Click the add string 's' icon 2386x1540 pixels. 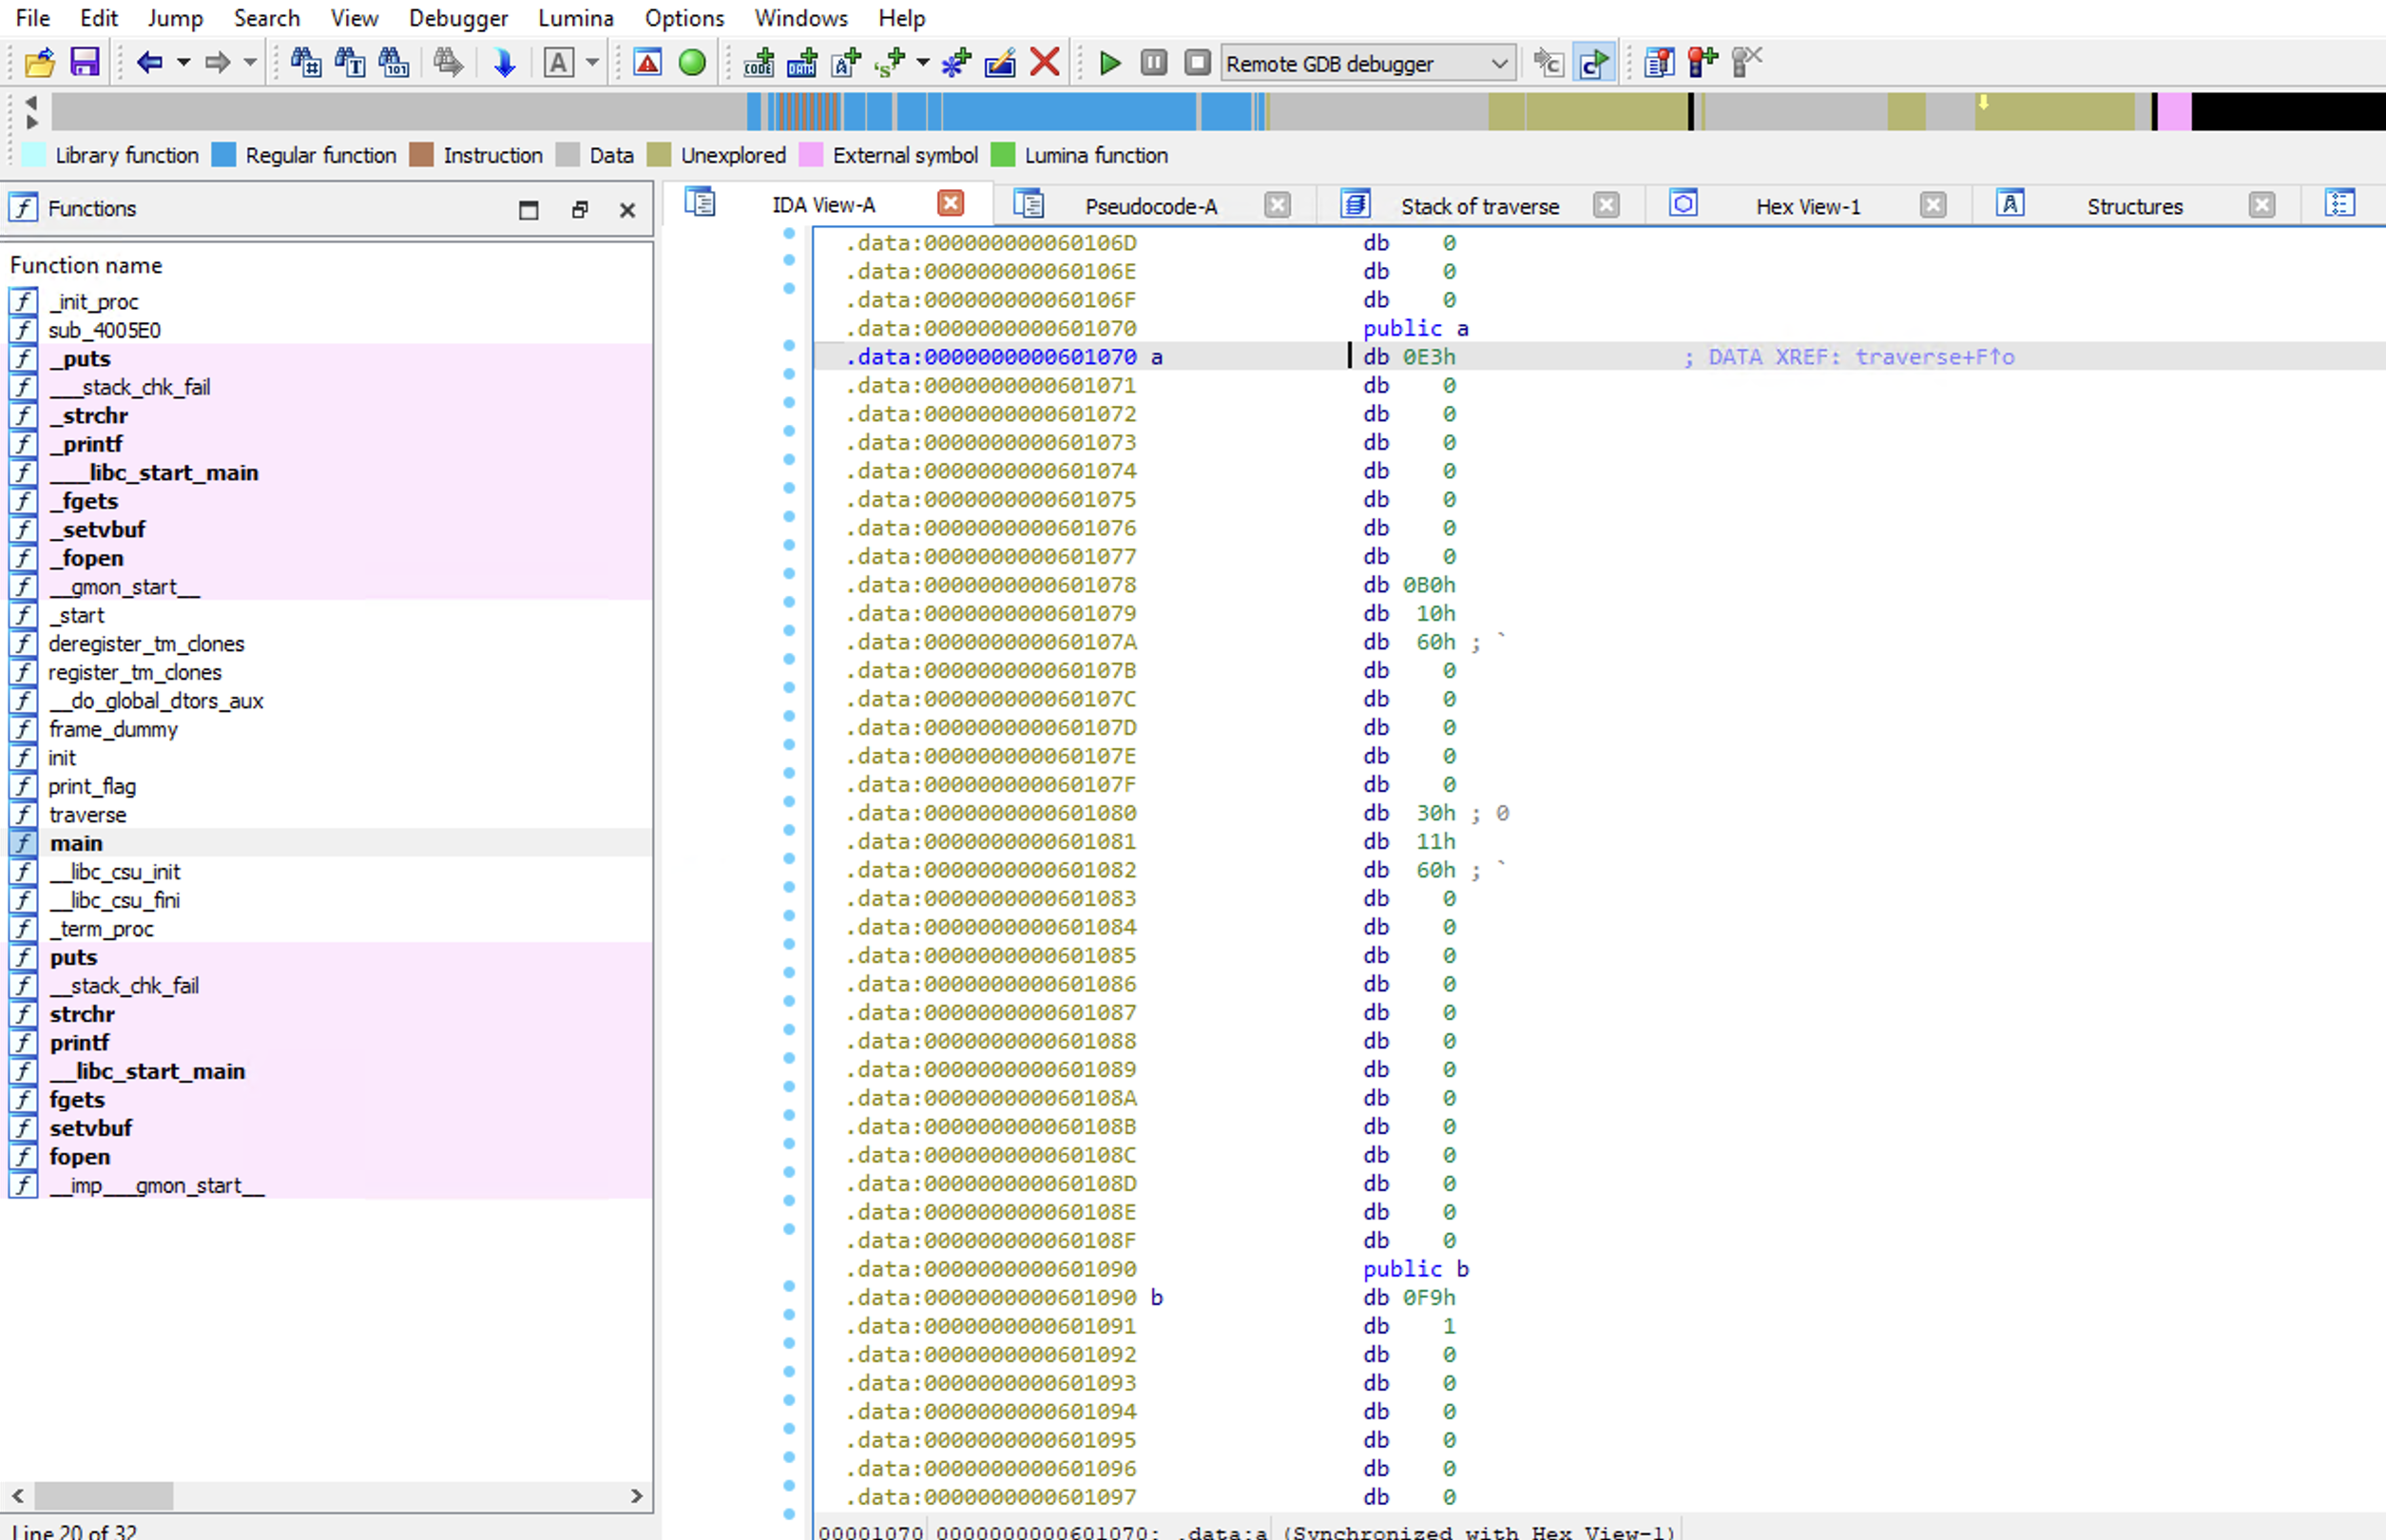pos(890,63)
